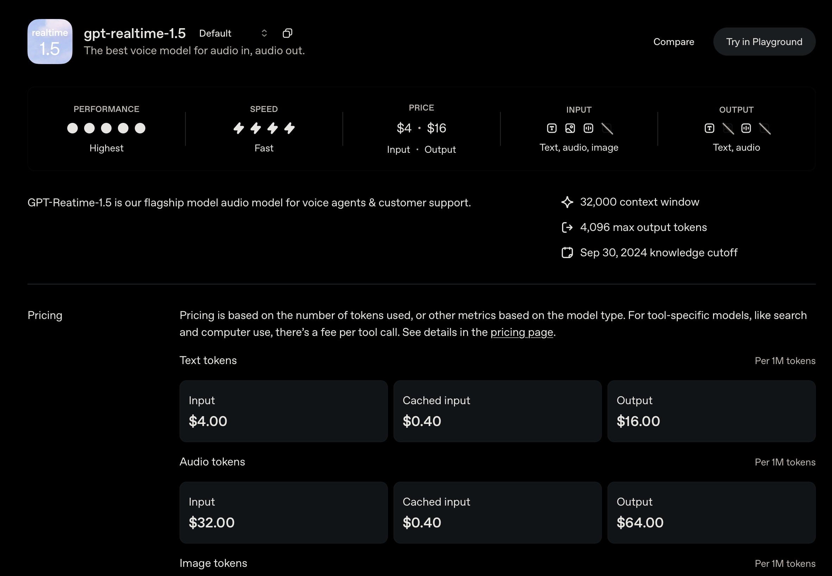Copy the gpt-realtime-1.5 model name

coord(287,33)
